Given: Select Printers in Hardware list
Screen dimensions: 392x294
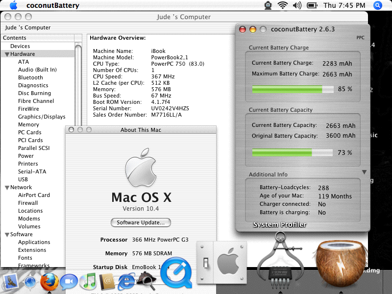Looking at the screenshot, I should click(x=28, y=164).
